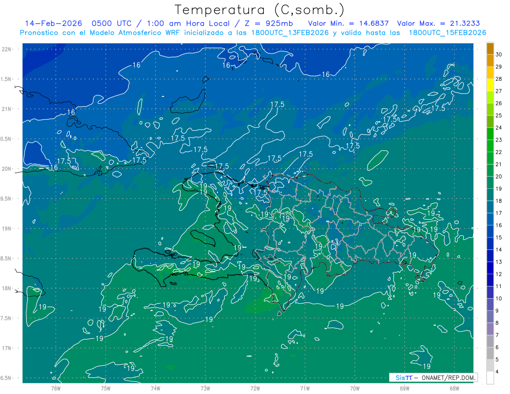
Task: Click the "18N" latitude axis label
Action: 6,288
